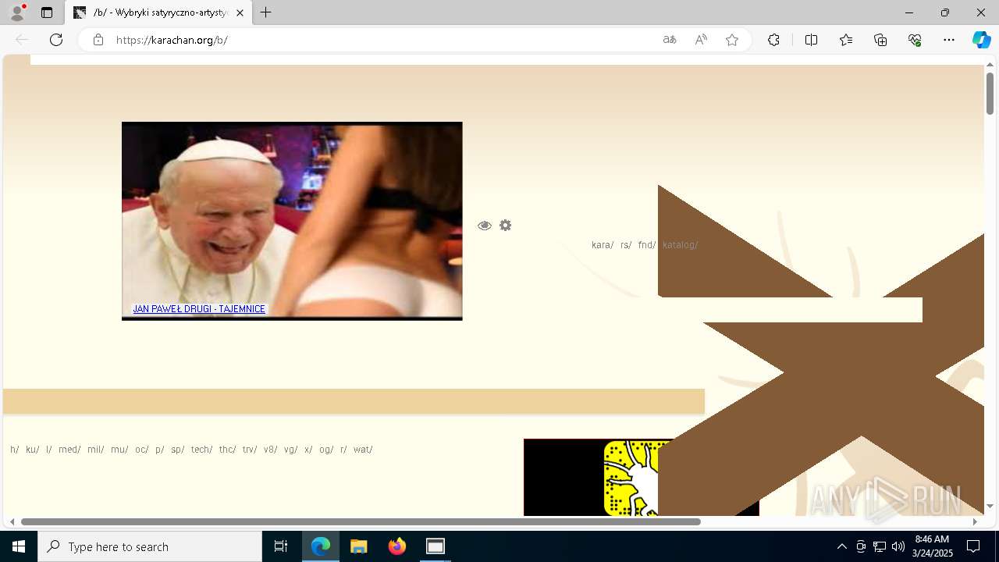The width and height of the screenshot is (999, 562).
Task: Go to the og/ board
Action: 326,450
